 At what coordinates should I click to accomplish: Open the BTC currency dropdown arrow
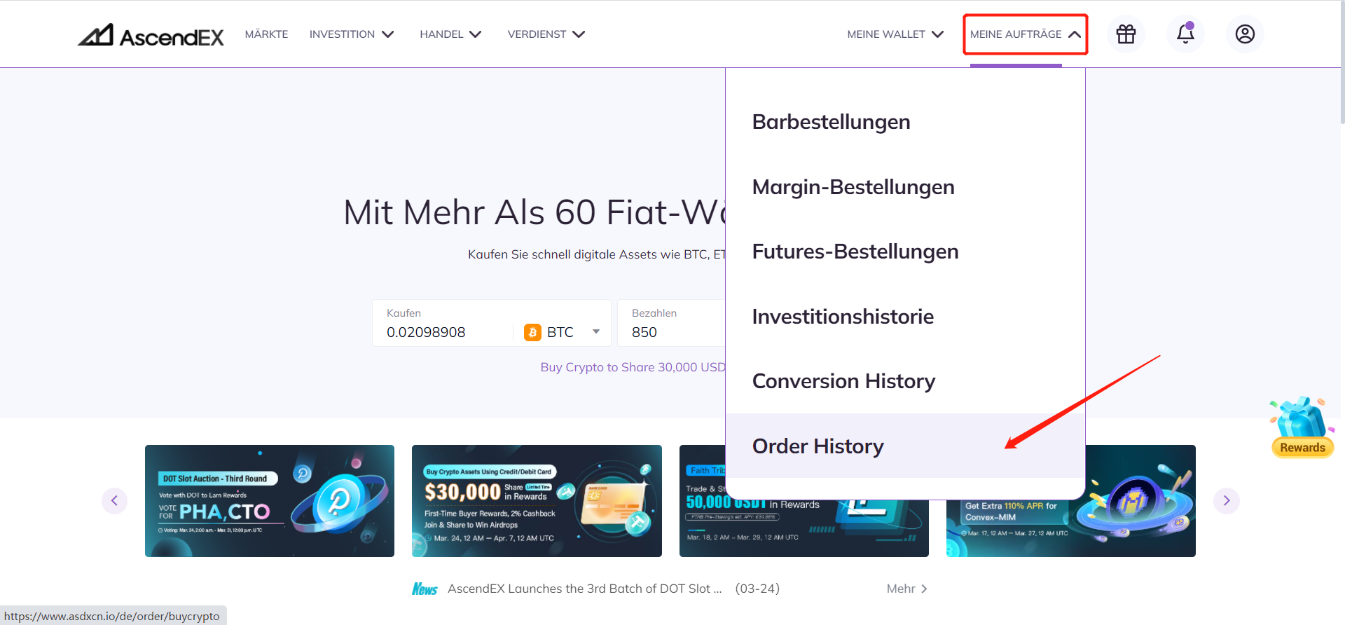pos(596,332)
